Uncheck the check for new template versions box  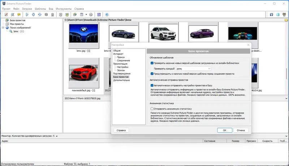[x=152, y=63]
